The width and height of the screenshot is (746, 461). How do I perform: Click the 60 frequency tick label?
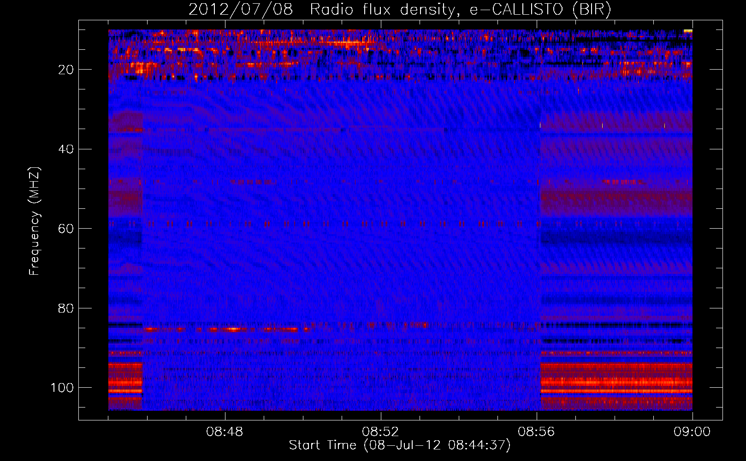pyautogui.click(x=66, y=229)
